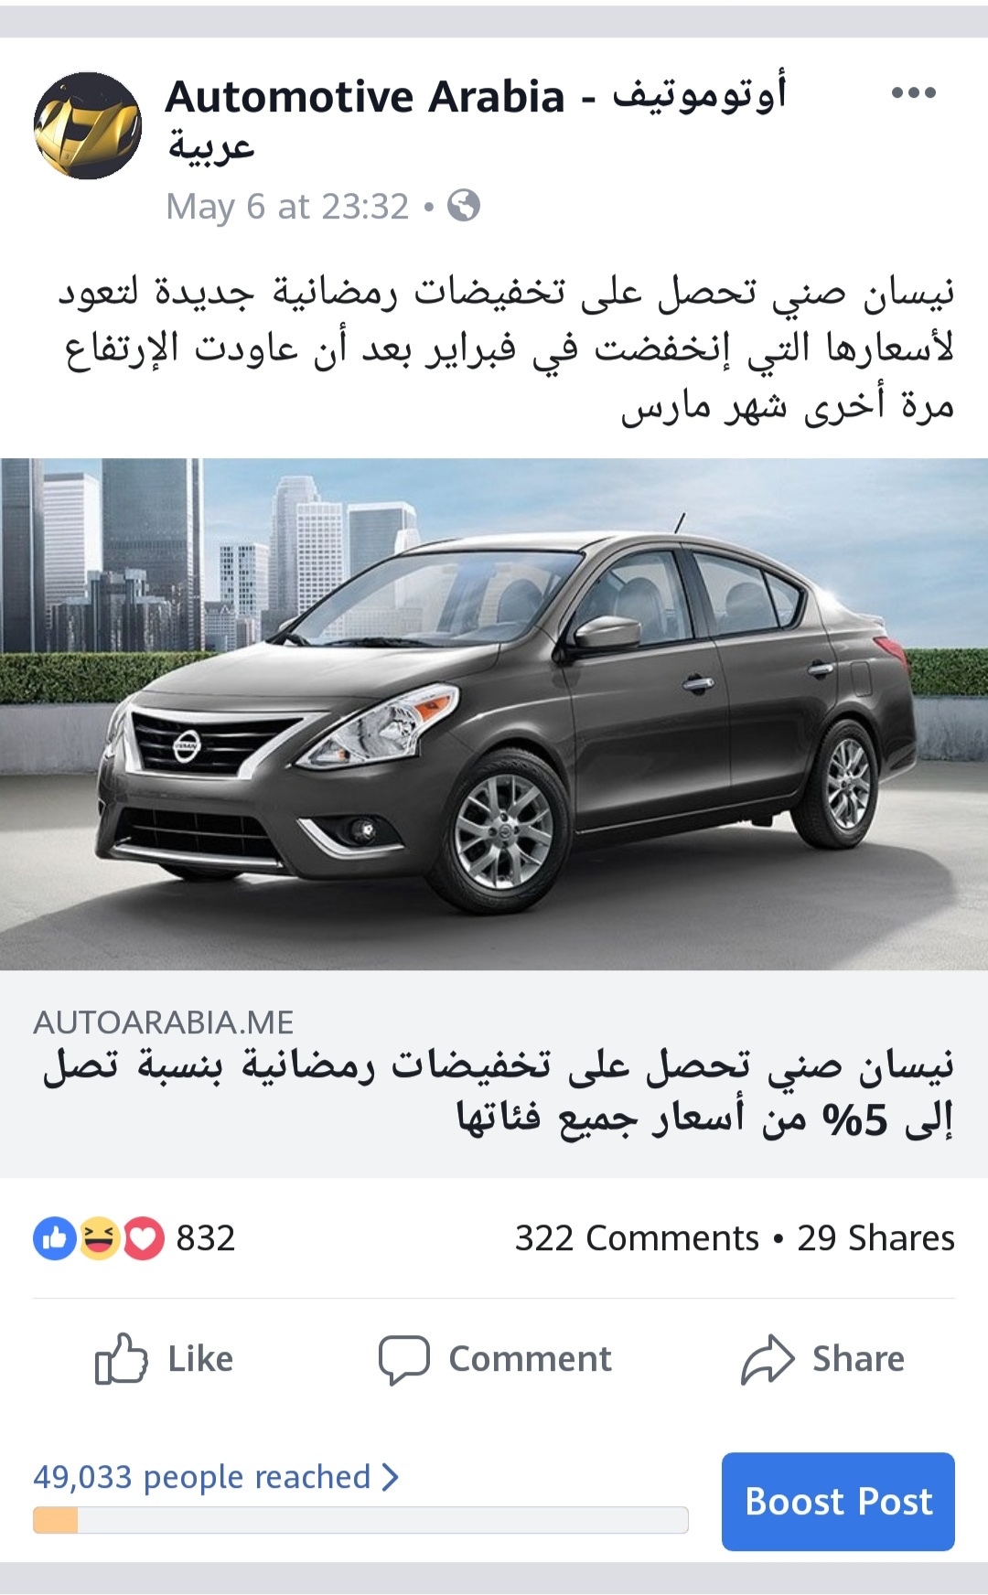
Task: Tap the blue thumbs-up reaction icon
Action: pyautogui.click(x=55, y=1238)
